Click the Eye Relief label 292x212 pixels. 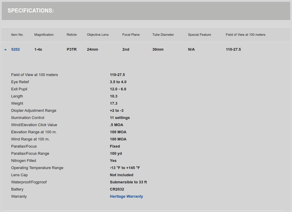tap(20, 82)
